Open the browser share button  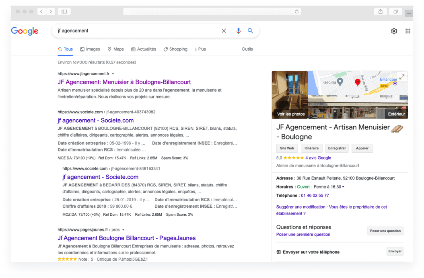click(381, 11)
